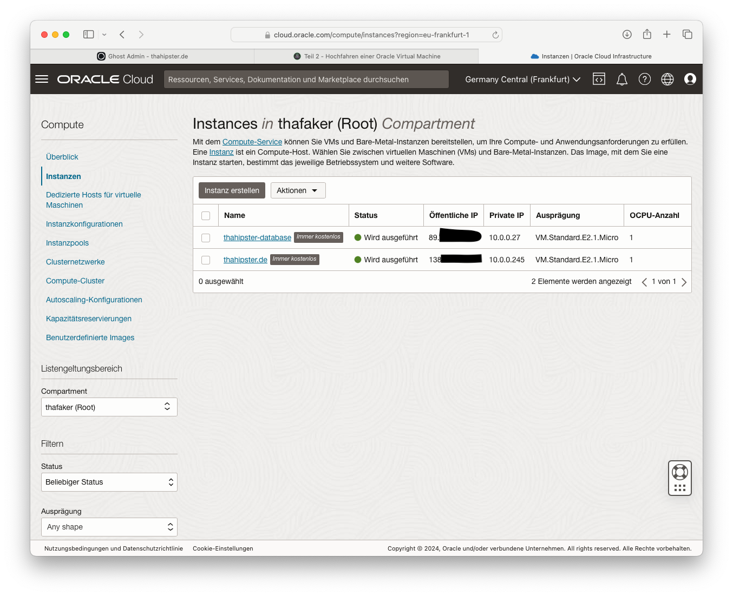Select the thahipster.de instance checkbox
The image size is (733, 596).
(206, 260)
